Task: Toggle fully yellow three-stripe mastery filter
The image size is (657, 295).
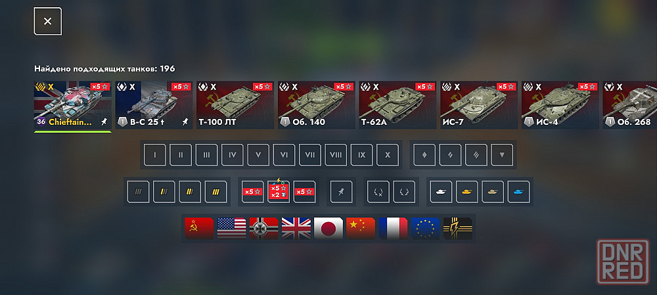Action: click(216, 192)
